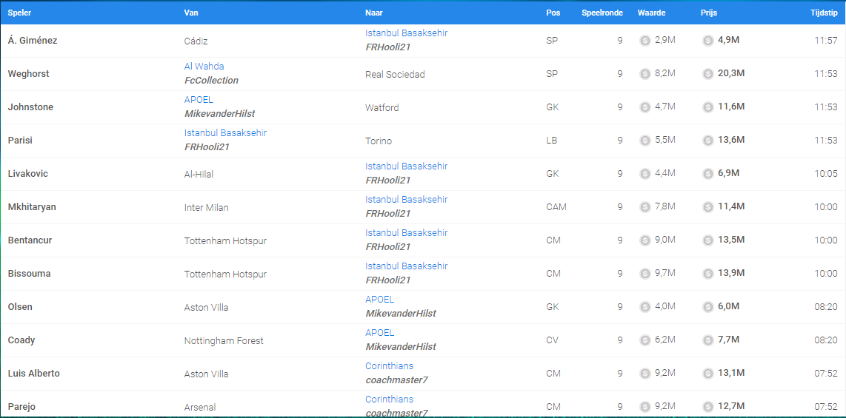846x418 pixels.
Task: Open the Al Wahda team link
Action: [x=204, y=67]
